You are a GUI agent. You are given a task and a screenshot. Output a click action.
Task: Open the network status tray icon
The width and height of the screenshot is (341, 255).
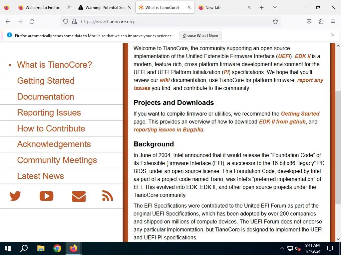(x=290, y=248)
